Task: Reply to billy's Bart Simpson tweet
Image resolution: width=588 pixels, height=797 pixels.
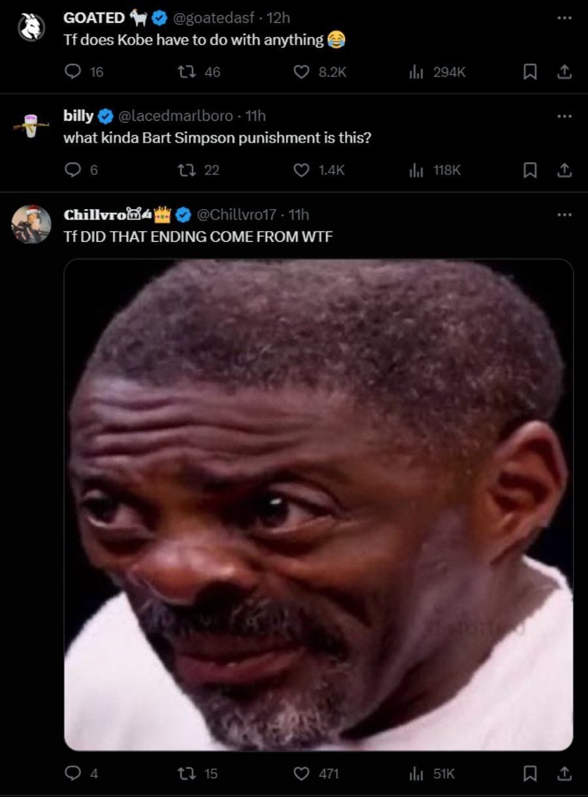Action: (x=73, y=170)
